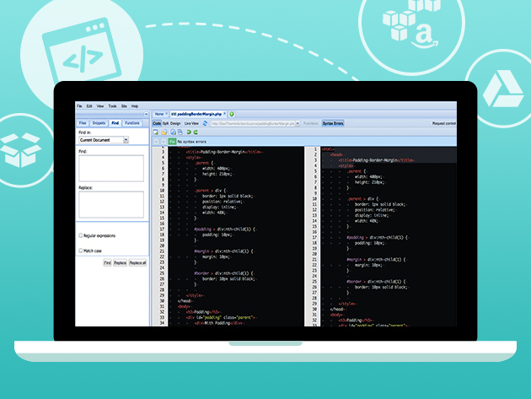The image size is (531, 399).
Task: Click the Find button below checkboxes
Action: [107, 263]
